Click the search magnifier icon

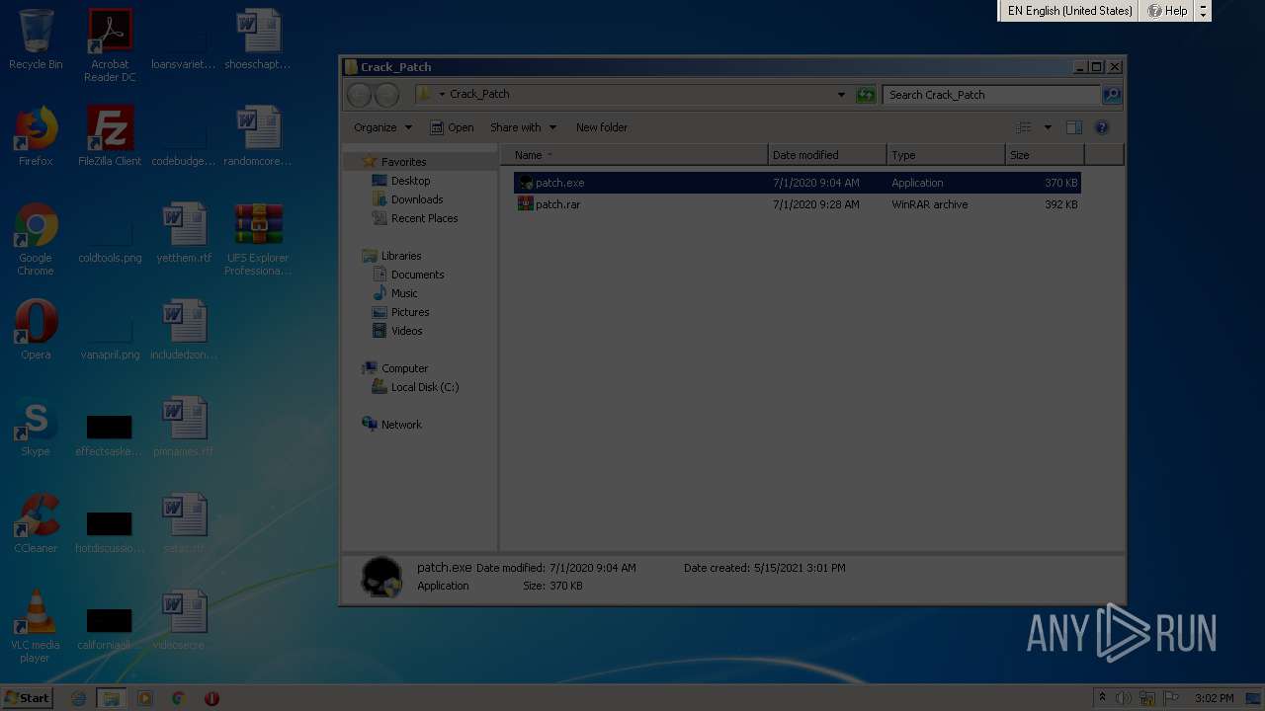[x=1112, y=95]
